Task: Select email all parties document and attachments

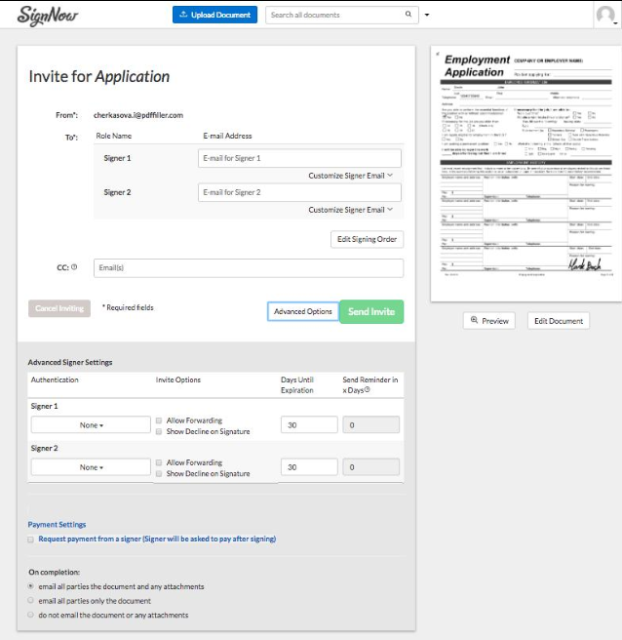Action: 30,586
